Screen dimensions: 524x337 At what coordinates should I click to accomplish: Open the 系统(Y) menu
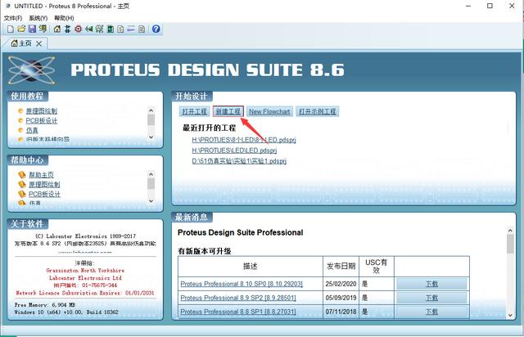coord(38,18)
